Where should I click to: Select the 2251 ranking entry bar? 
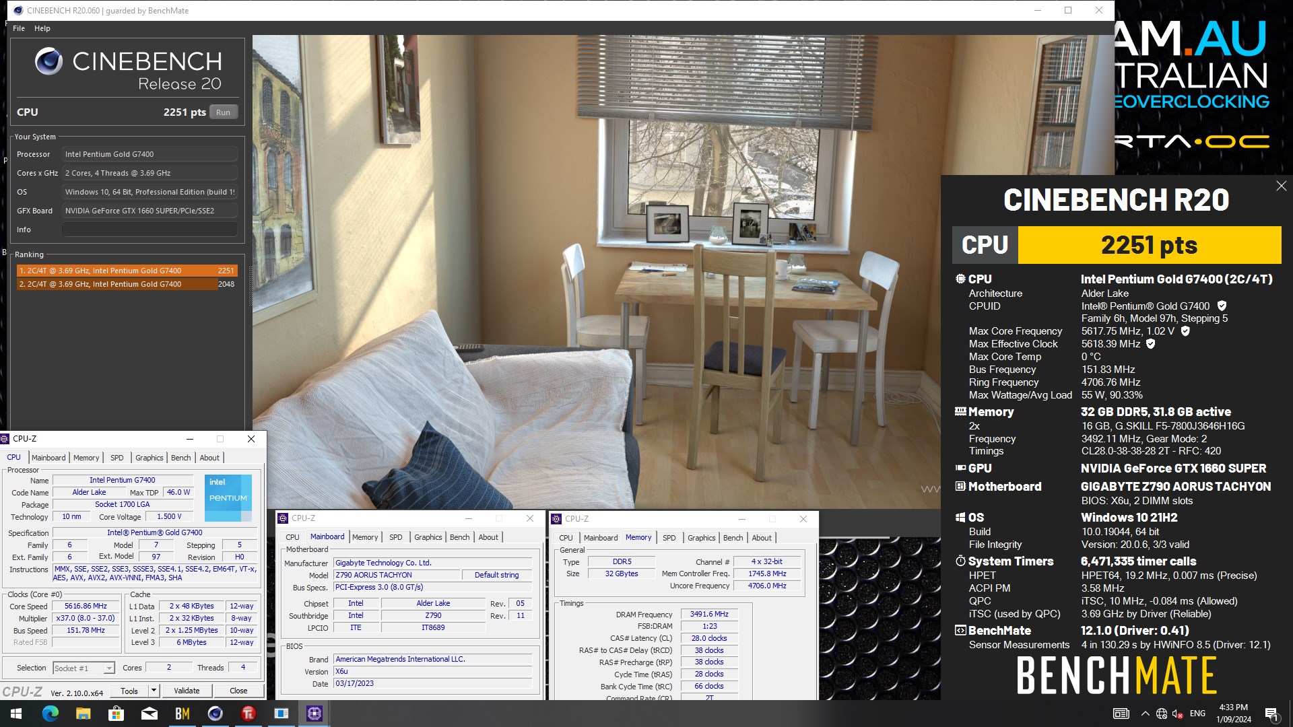coord(127,271)
